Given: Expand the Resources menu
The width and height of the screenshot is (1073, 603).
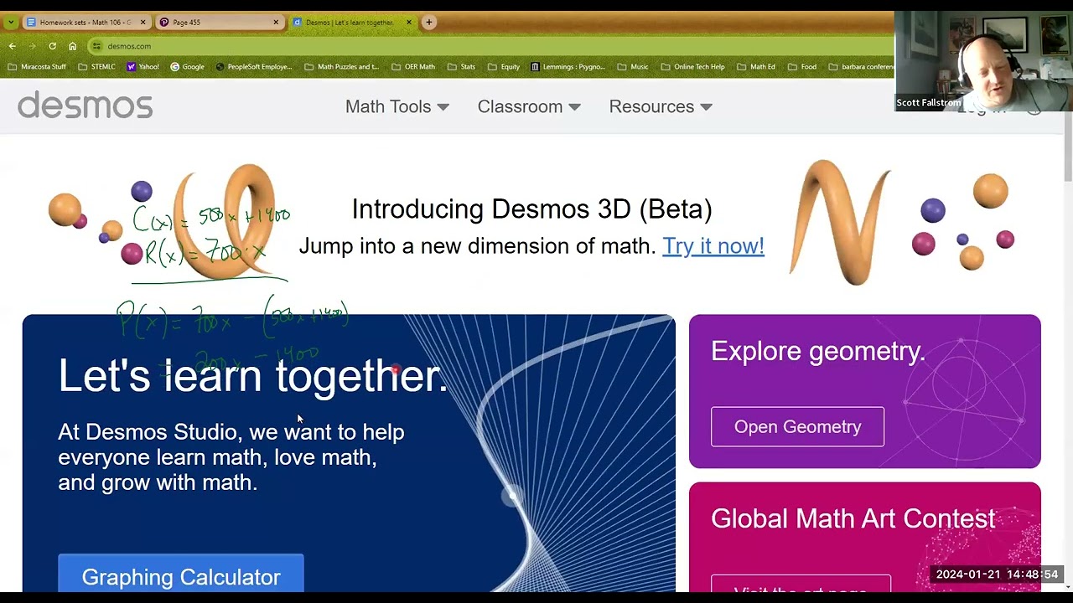Looking at the screenshot, I should point(661,106).
